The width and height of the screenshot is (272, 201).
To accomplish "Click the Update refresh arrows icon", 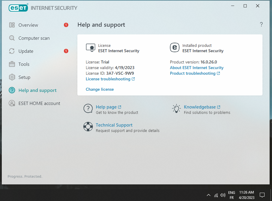I will click(x=12, y=51).
